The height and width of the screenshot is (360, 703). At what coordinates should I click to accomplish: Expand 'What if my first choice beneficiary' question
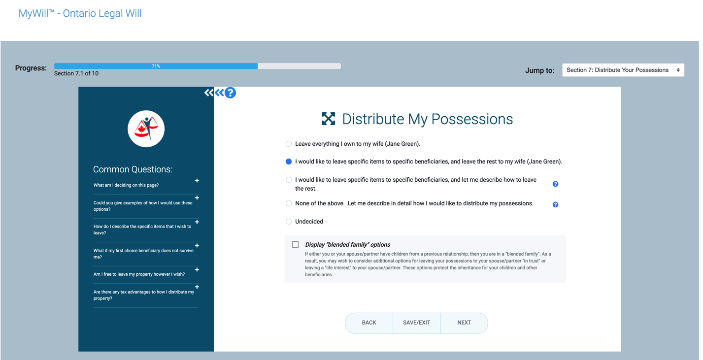point(197,246)
